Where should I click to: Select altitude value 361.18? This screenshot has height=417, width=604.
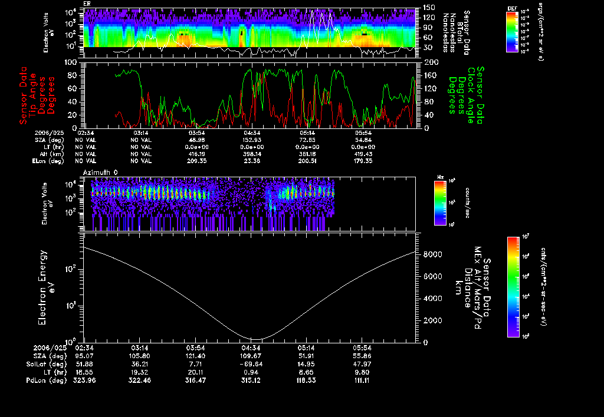tap(307, 154)
